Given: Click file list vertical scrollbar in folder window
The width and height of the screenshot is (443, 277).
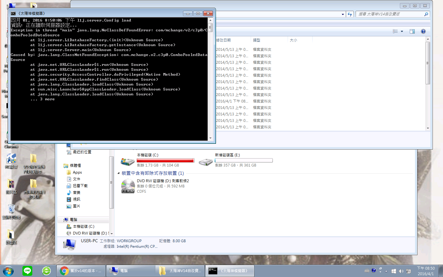Looking at the screenshot, I should (x=428, y=63).
